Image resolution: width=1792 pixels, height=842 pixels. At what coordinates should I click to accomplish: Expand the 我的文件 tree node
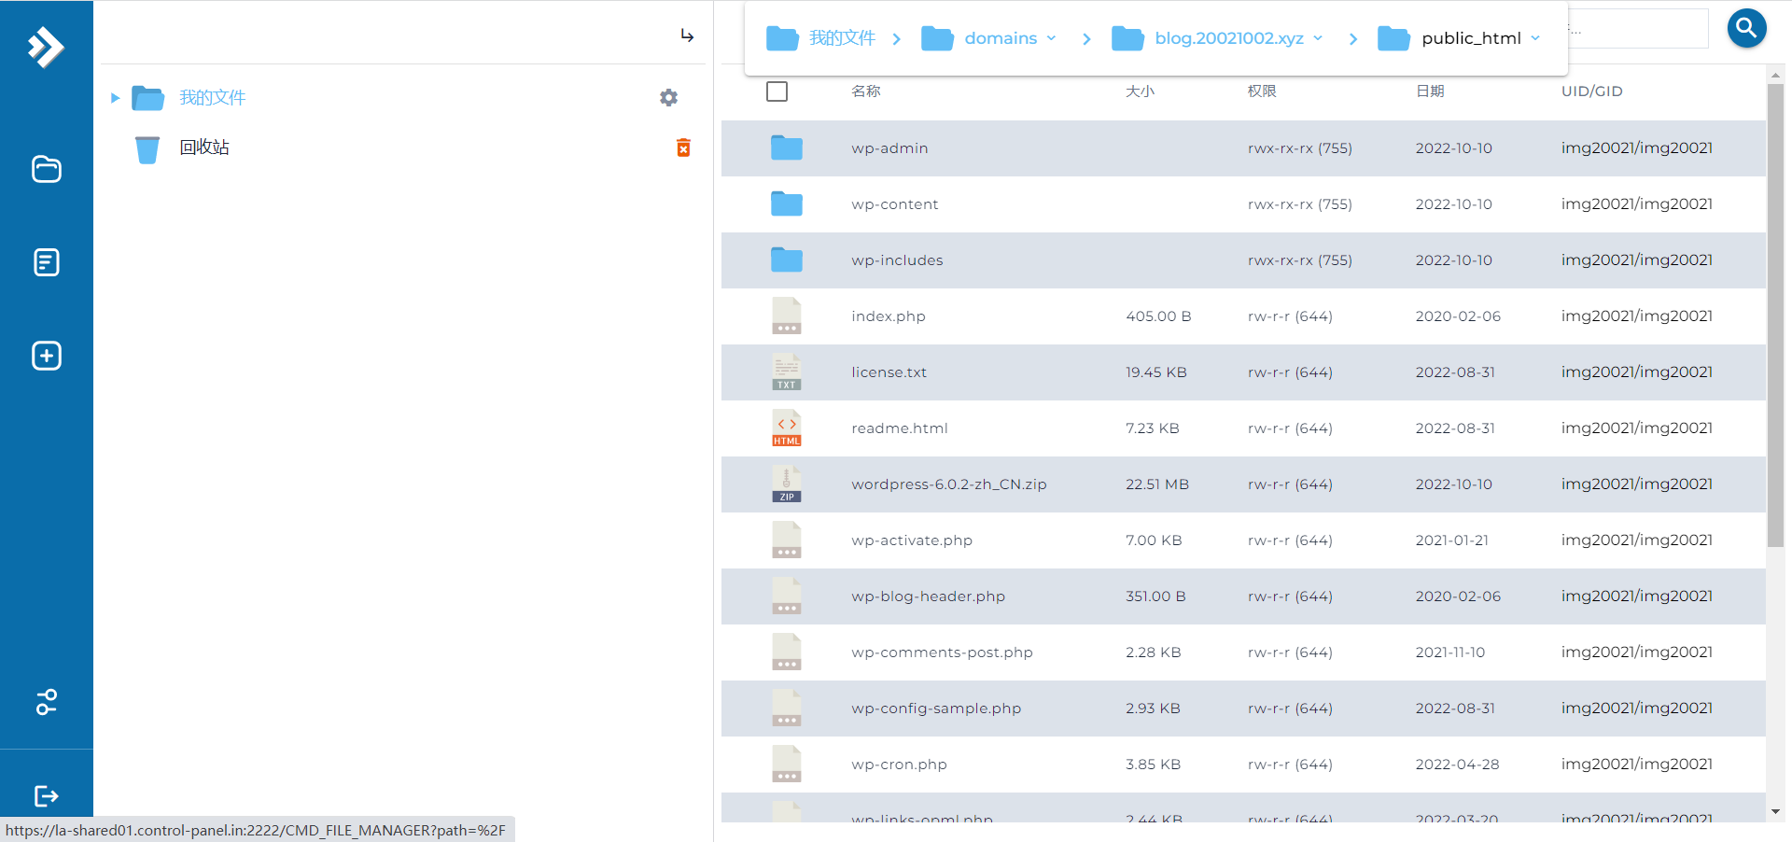pos(115,98)
